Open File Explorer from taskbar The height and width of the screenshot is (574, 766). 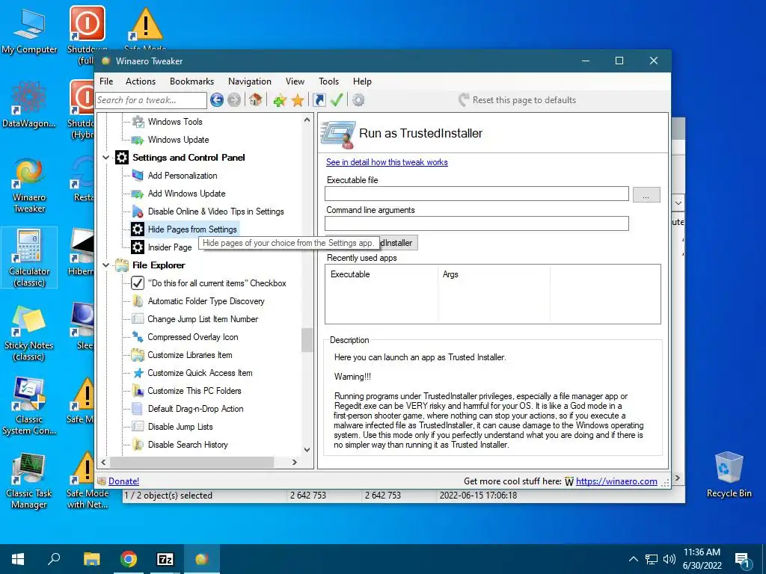click(x=91, y=559)
